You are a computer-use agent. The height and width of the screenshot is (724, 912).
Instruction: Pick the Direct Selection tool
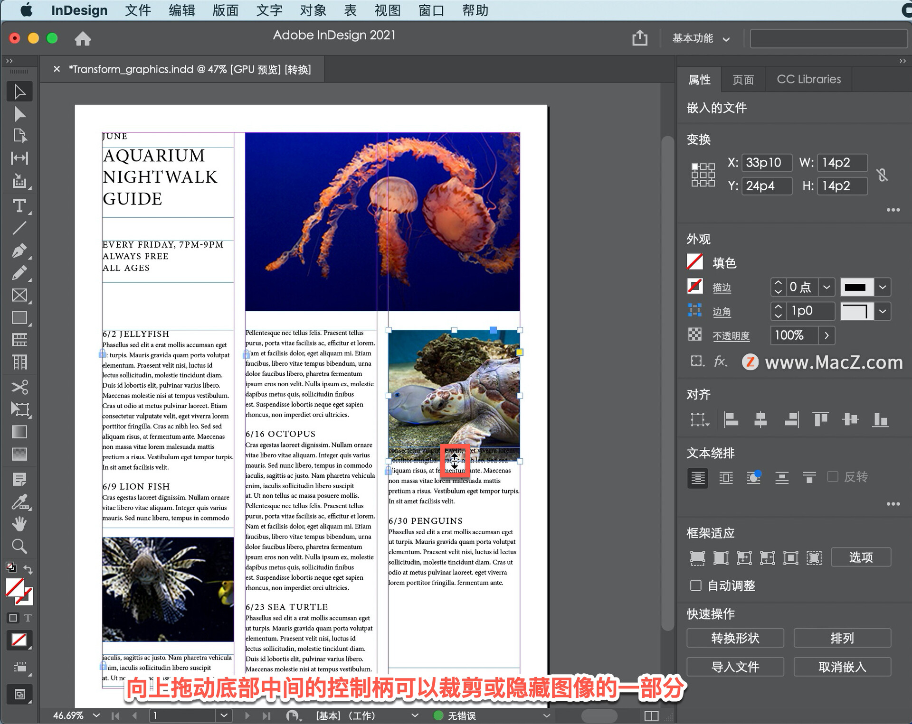point(19,114)
